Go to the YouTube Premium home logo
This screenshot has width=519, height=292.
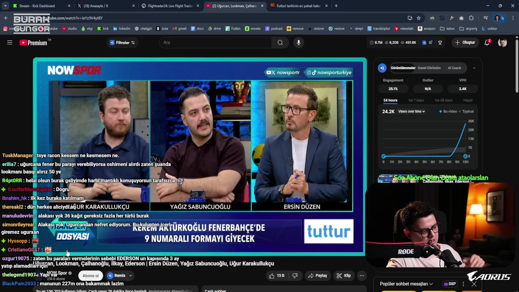pos(33,43)
